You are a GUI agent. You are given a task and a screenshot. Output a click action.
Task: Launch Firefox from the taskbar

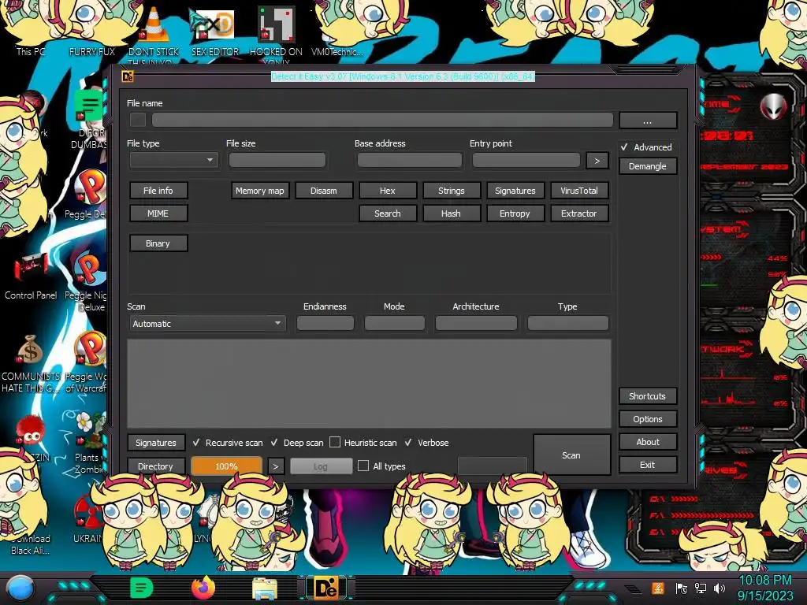point(203,588)
